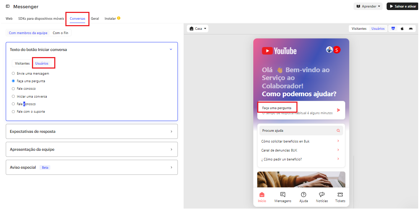Select the 'Envie uma mensagem' radio option
This screenshot has width=420, height=210.
coord(13,74)
